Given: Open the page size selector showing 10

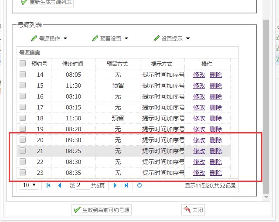Looking at the screenshot, I should [x=30, y=185].
